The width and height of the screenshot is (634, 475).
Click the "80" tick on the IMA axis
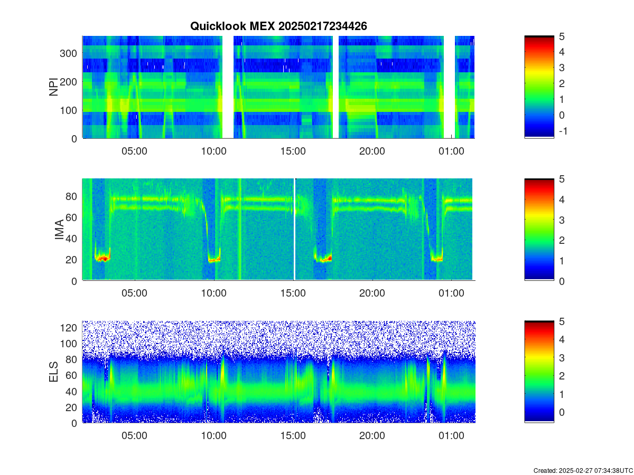[x=72, y=196]
